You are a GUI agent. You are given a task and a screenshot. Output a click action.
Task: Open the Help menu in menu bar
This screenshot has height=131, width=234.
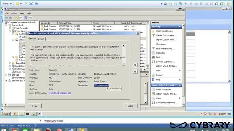click(29, 13)
